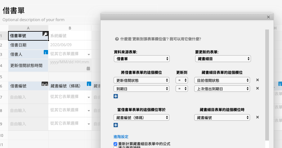The width and height of the screenshot is (282, 148).
Task: Open the 資料來源表單 dropdown showing 借書單
Action: [141, 59]
